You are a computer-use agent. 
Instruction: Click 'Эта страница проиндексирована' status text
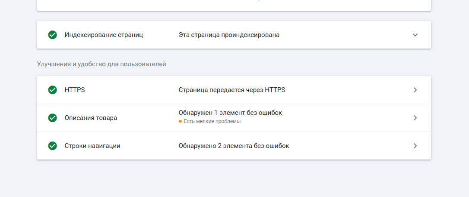(229, 35)
